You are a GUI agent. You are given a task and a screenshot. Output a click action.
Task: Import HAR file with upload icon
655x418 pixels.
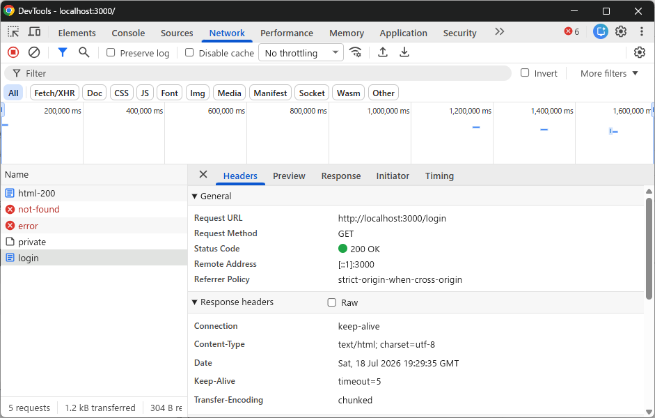point(383,53)
